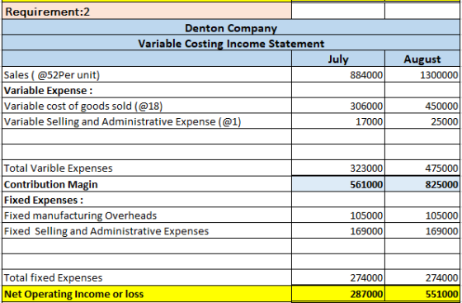Viewport: 462px width, 303px height.
Task: Select August net operating income 551000
Action: 441,294
